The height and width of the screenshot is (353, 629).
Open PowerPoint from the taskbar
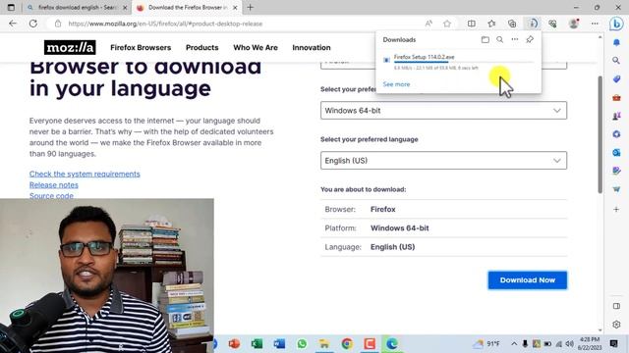tap(234, 344)
